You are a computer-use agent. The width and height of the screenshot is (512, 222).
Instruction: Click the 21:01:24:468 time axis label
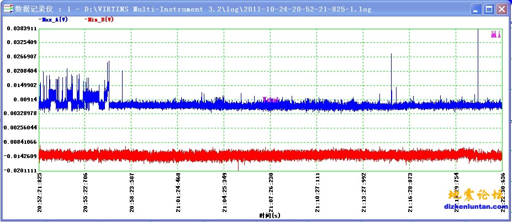(178, 193)
